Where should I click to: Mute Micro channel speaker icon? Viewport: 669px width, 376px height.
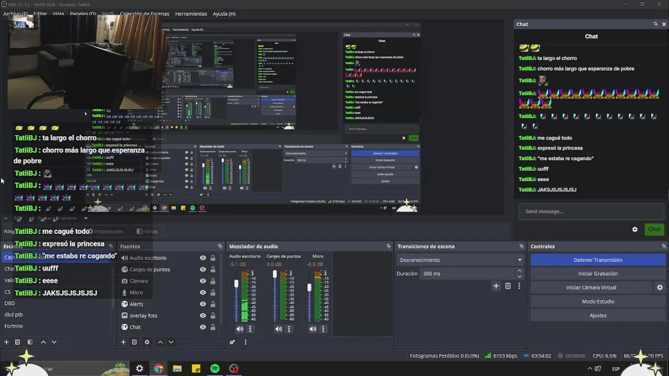(313, 329)
